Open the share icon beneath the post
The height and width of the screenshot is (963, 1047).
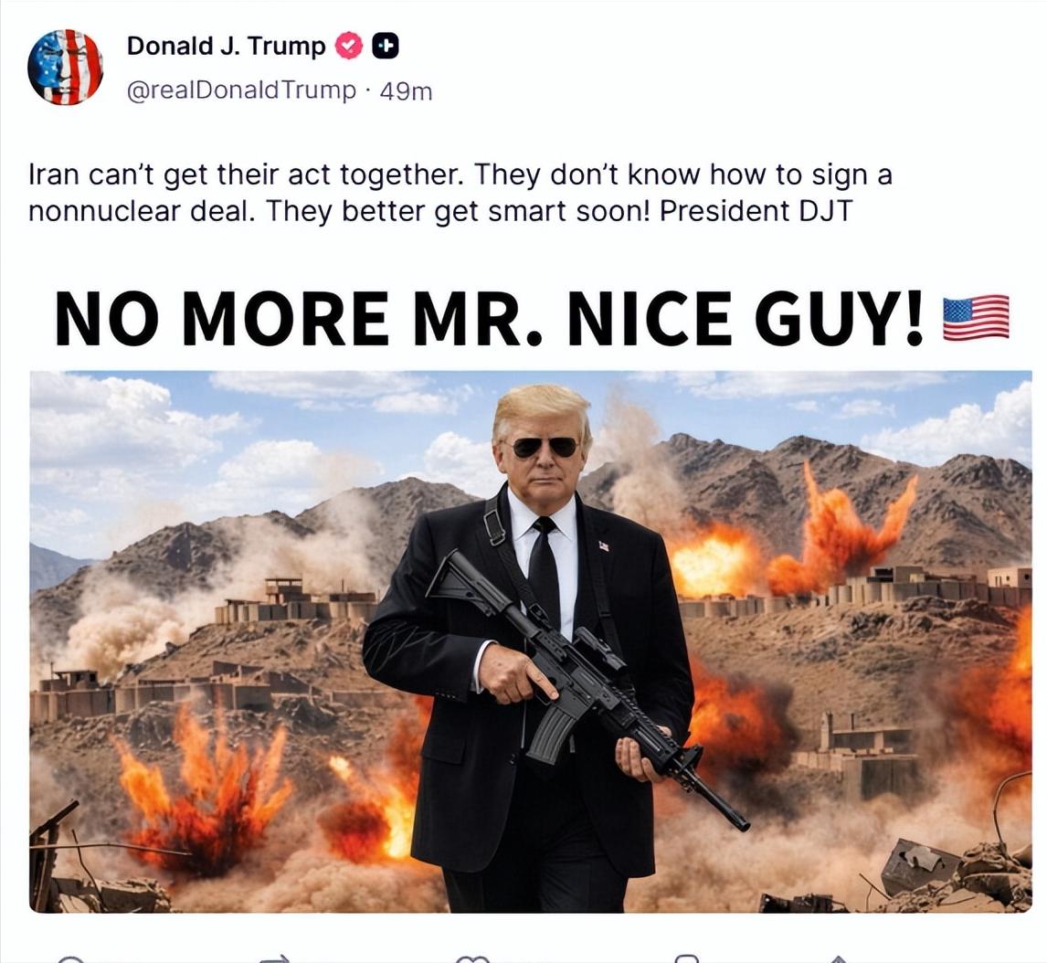pos(839,959)
